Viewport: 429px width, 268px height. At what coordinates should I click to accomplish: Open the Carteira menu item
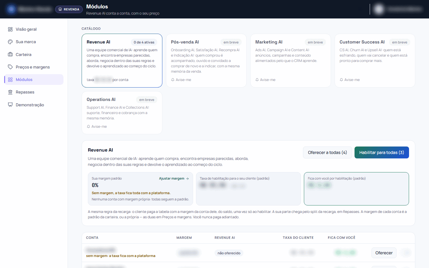34,54
